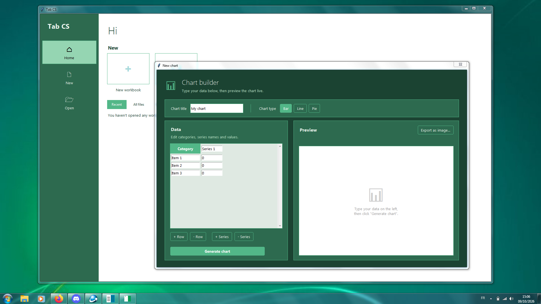
Task: Click the data table scrollbar down arrow
Action: (x=280, y=226)
